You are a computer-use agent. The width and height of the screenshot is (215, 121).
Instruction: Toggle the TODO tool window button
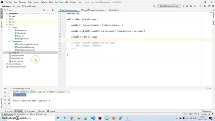tap(8, 111)
